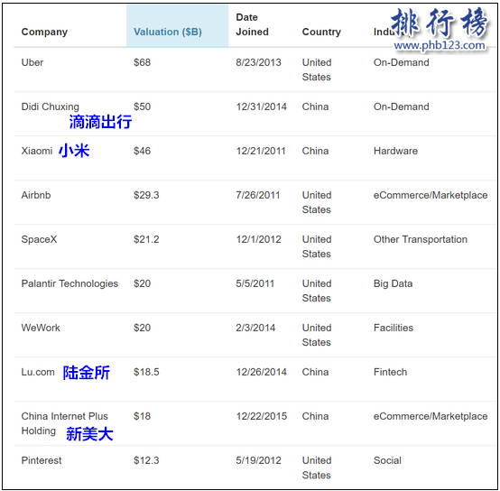
Task: Click the 8/23/2013 date cell
Action: 259,62
